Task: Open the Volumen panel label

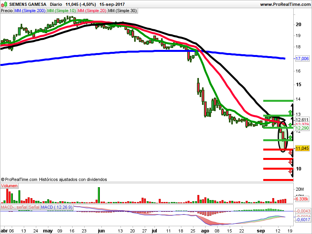Action: (9, 186)
